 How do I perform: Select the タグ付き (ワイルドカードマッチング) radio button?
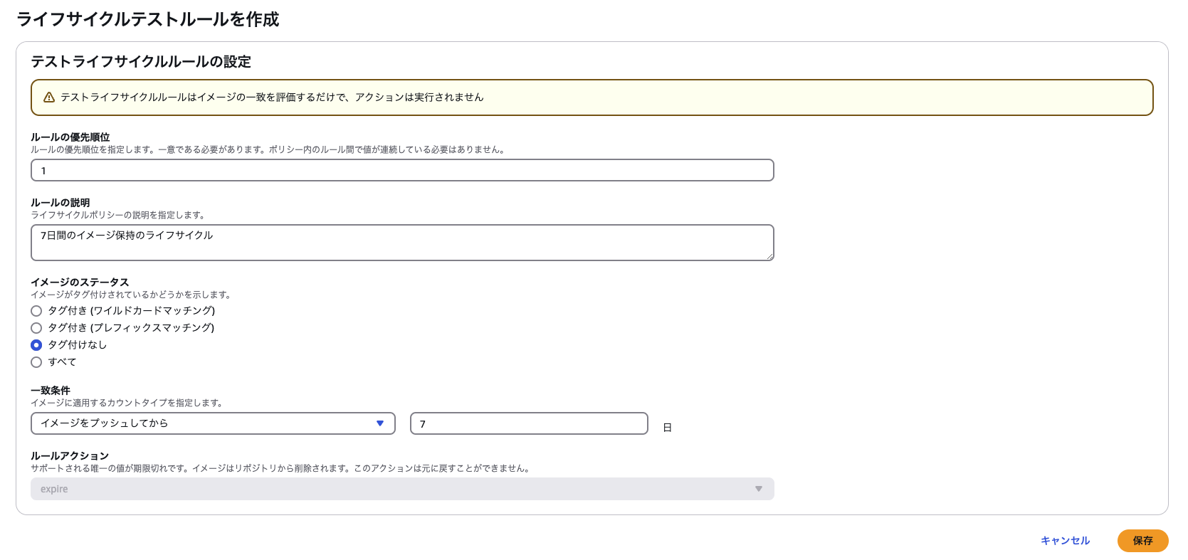tap(36, 311)
